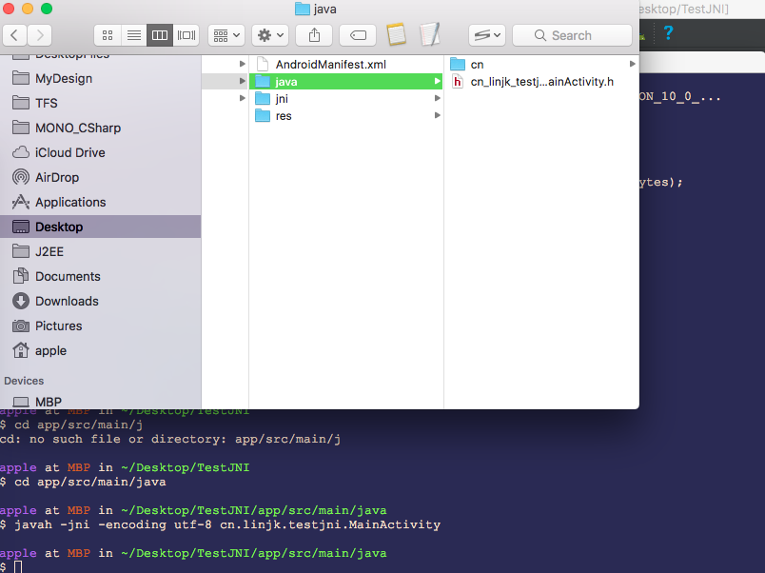Click the java folder disclosure arrow
This screenshot has height=573, width=765.
point(438,81)
